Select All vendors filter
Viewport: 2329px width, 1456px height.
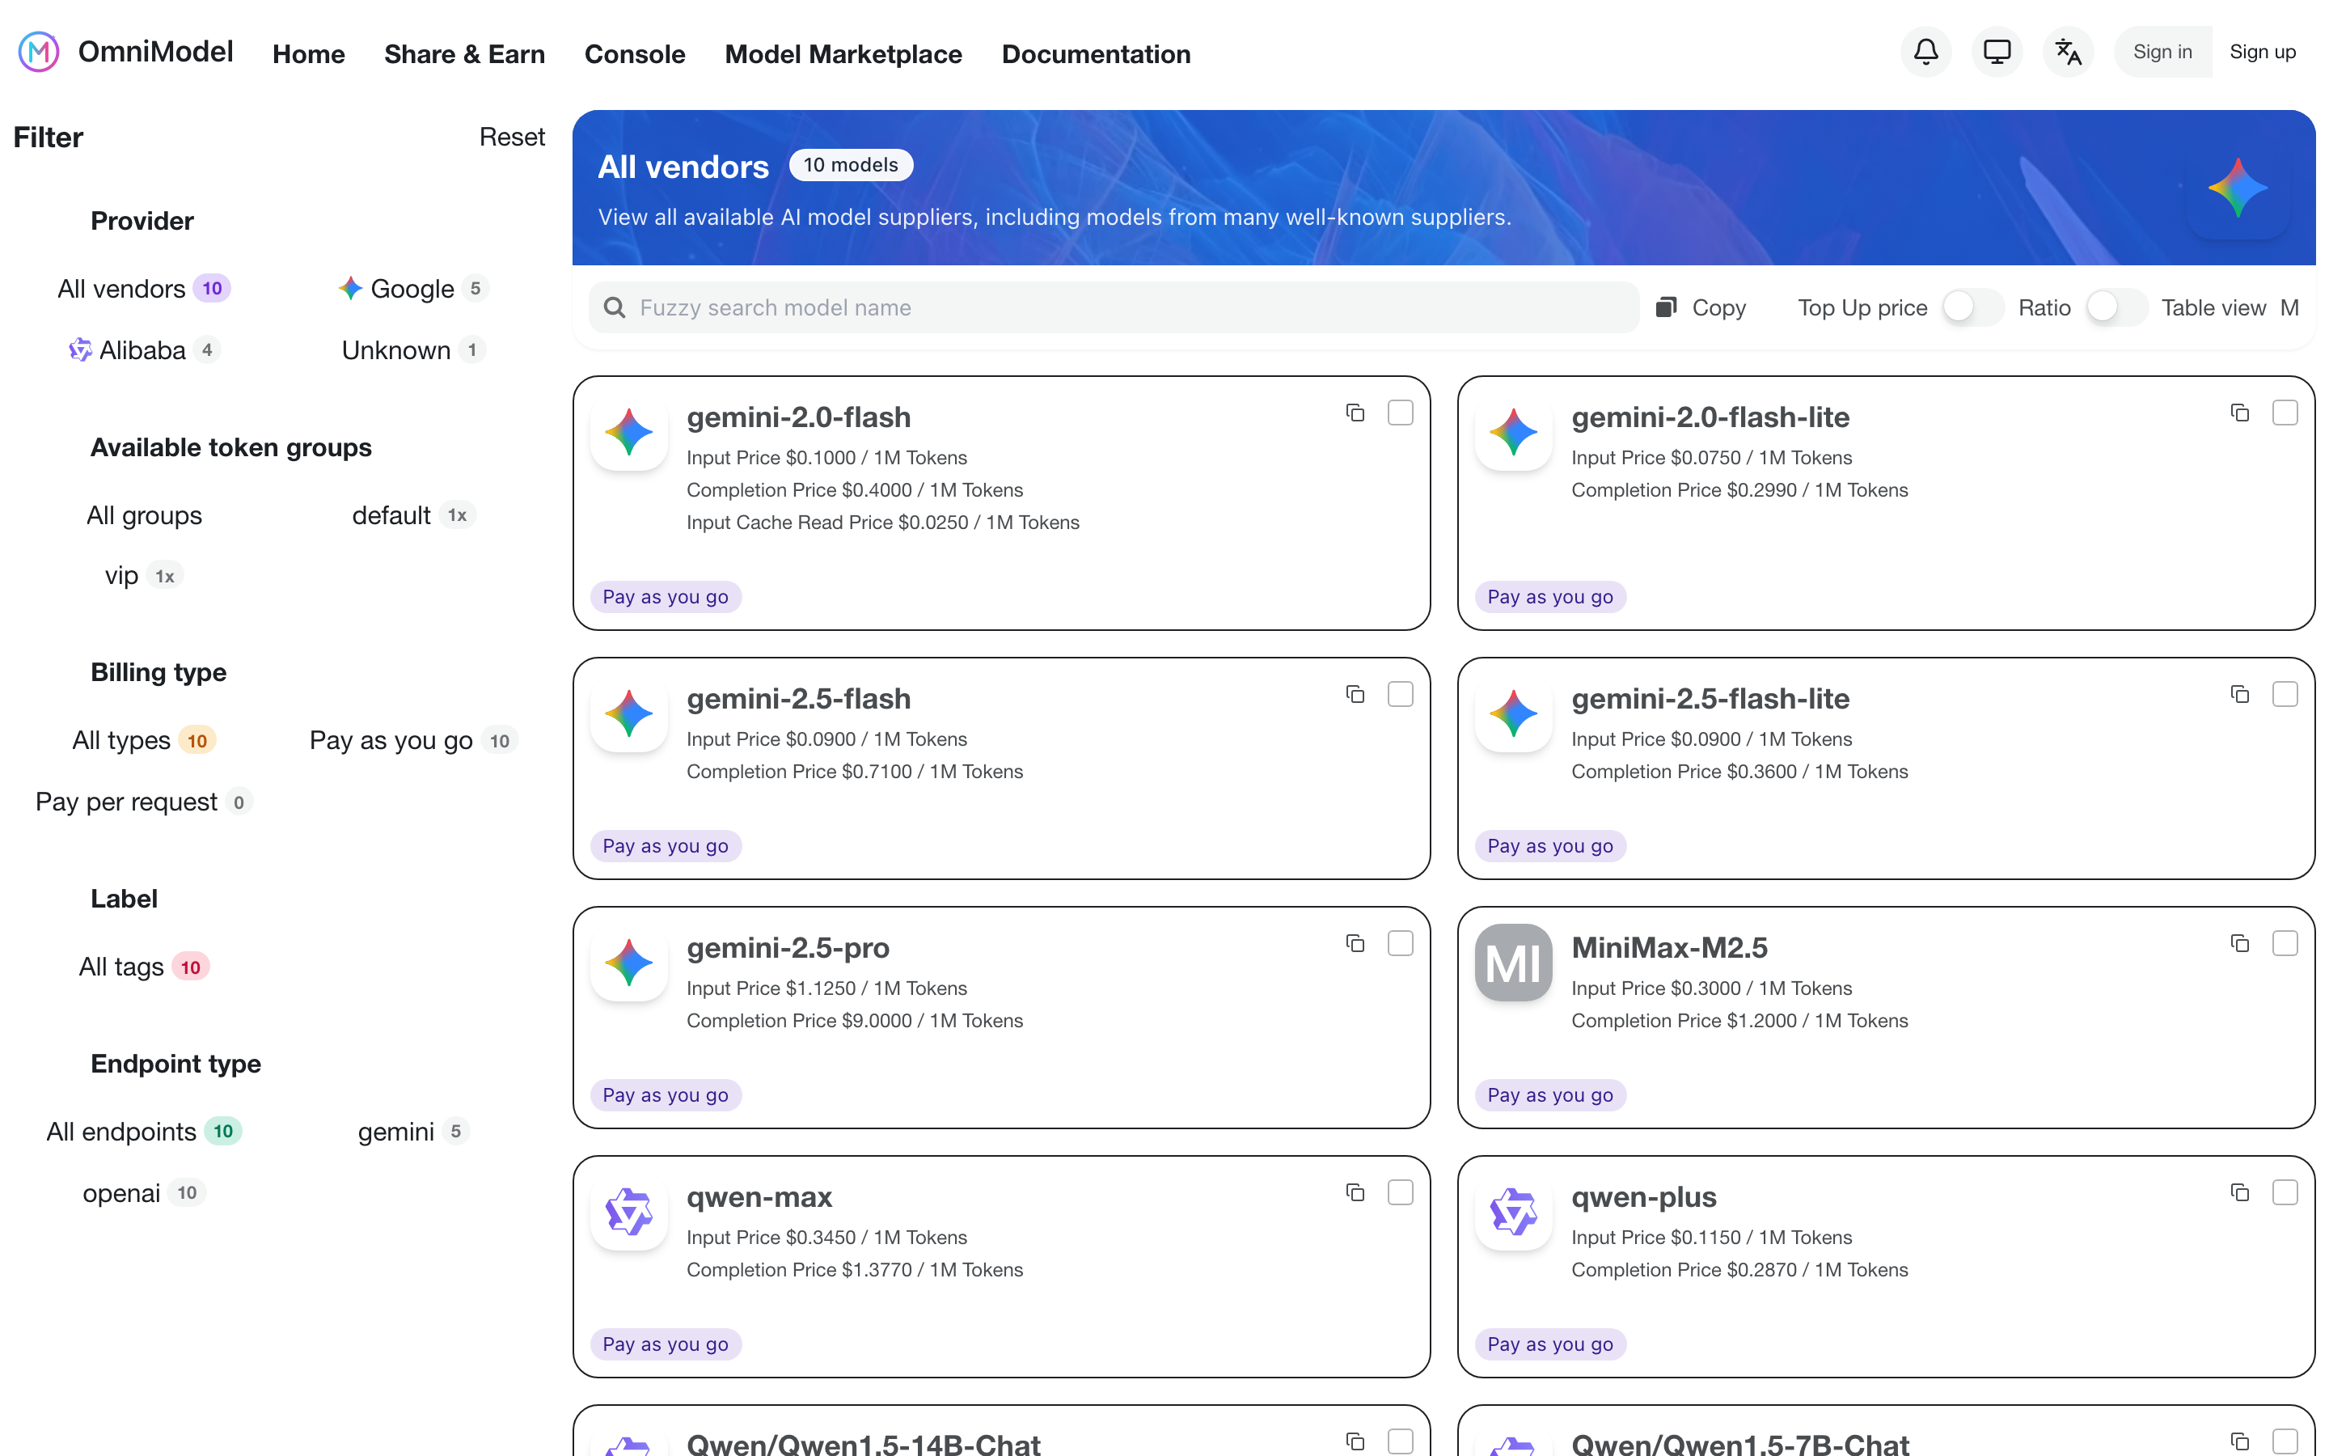pos(145,289)
